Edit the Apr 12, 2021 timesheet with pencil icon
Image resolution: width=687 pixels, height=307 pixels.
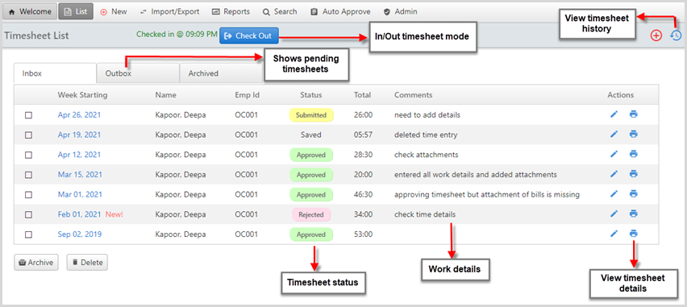[x=614, y=154]
